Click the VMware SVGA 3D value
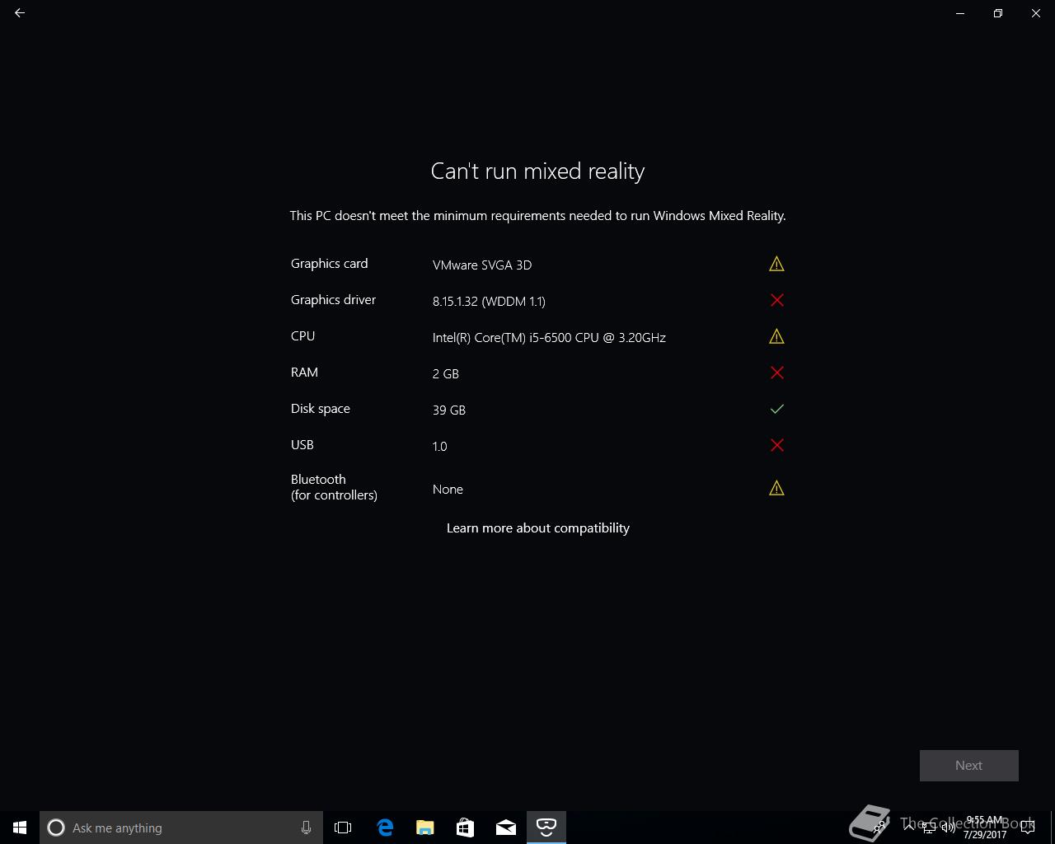Image resolution: width=1055 pixels, height=844 pixels. (482, 265)
